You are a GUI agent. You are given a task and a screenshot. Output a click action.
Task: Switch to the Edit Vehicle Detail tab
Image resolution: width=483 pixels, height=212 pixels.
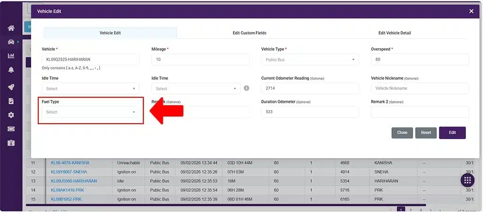395,33
